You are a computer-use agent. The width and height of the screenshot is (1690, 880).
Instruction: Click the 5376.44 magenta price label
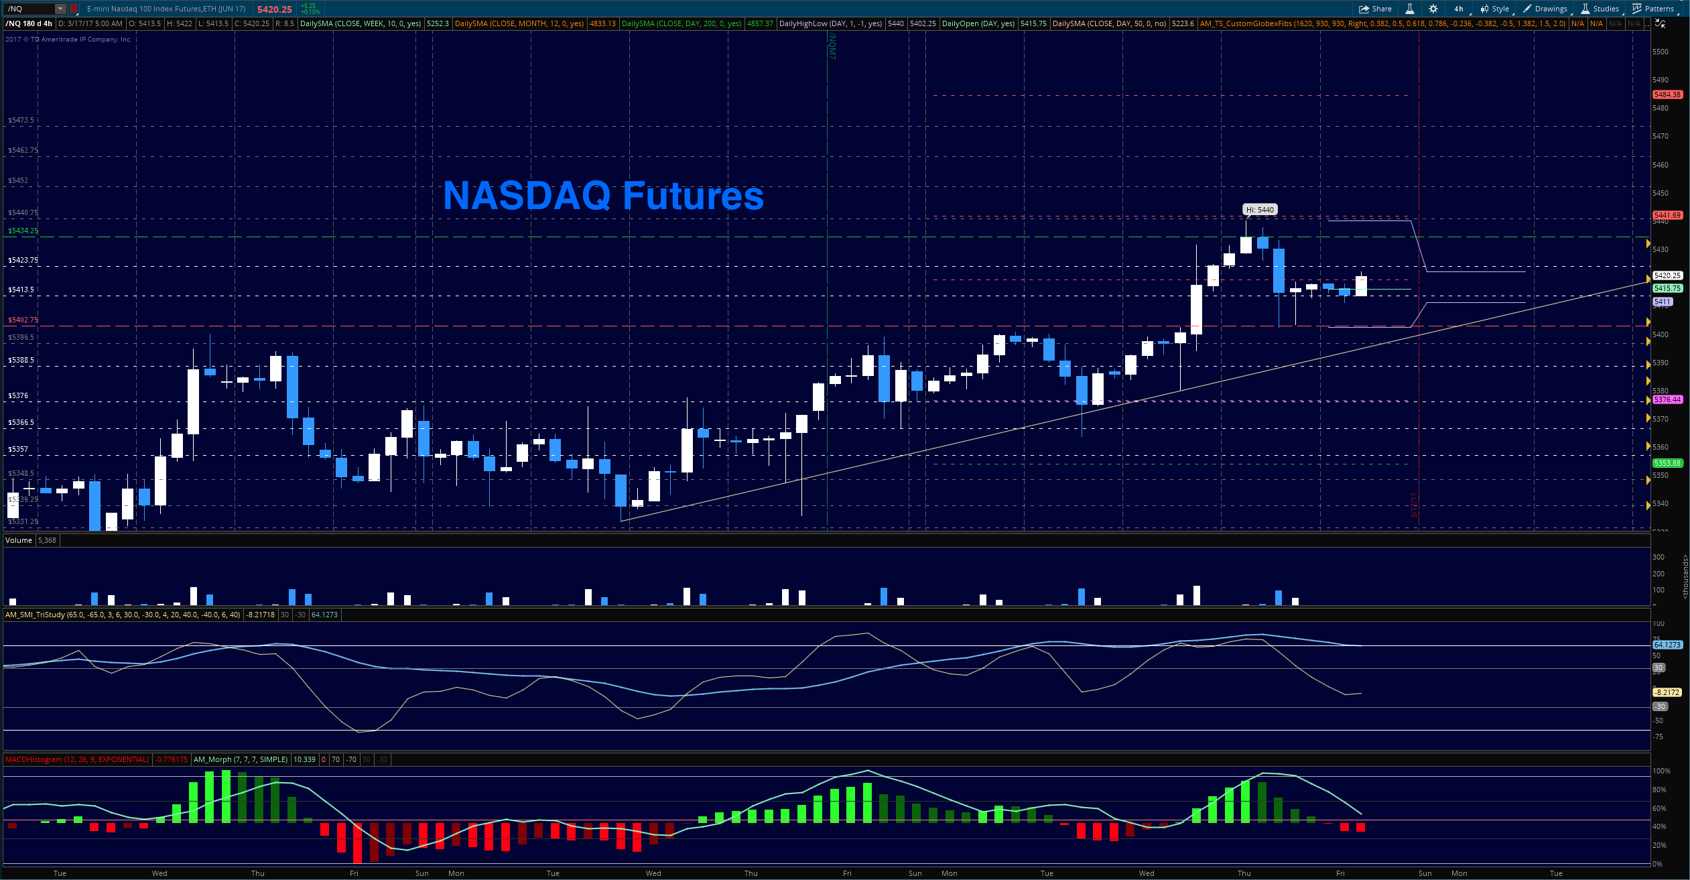1667,399
